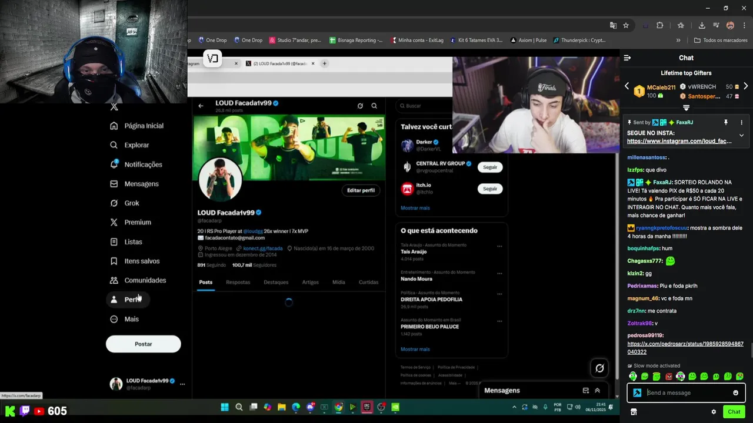The image size is (753, 423).
Task: Switch to the Curtidas tab
Action: [368, 283]
